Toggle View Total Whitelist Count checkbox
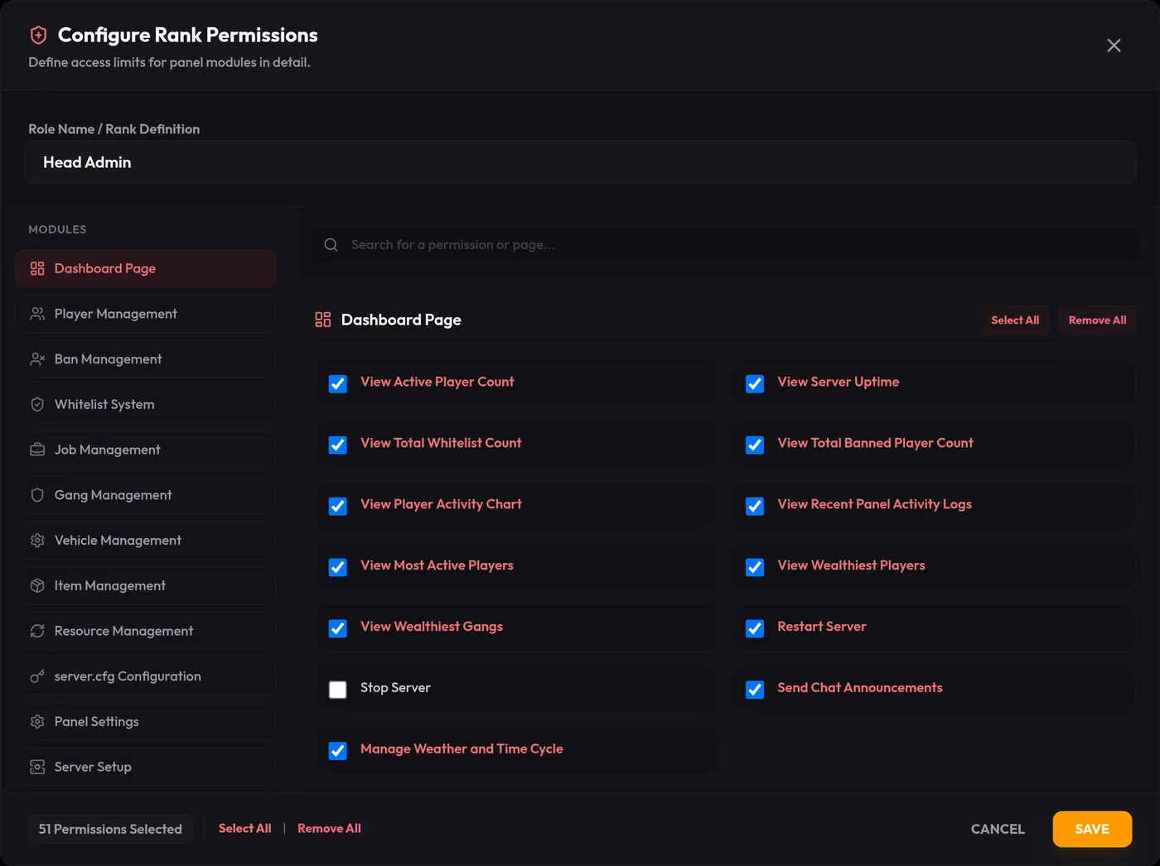 (x=338, y=445)
